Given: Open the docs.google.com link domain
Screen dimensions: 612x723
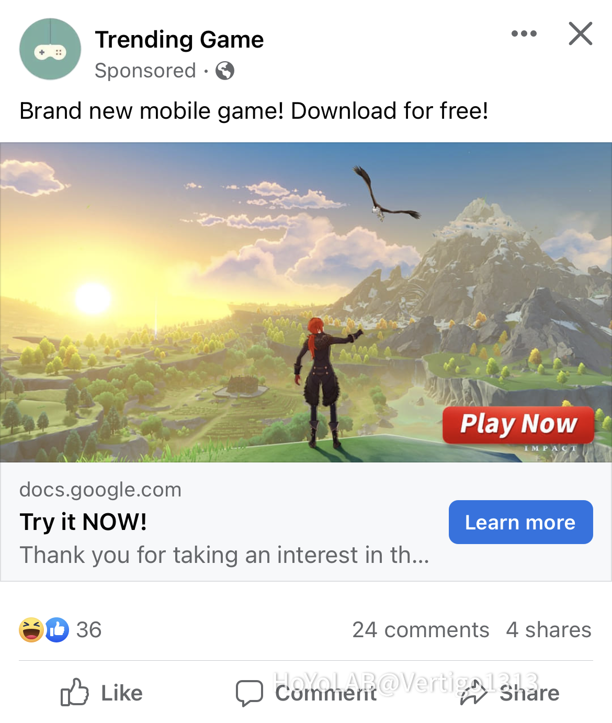Looking at the screenshot, I should 100,490.
